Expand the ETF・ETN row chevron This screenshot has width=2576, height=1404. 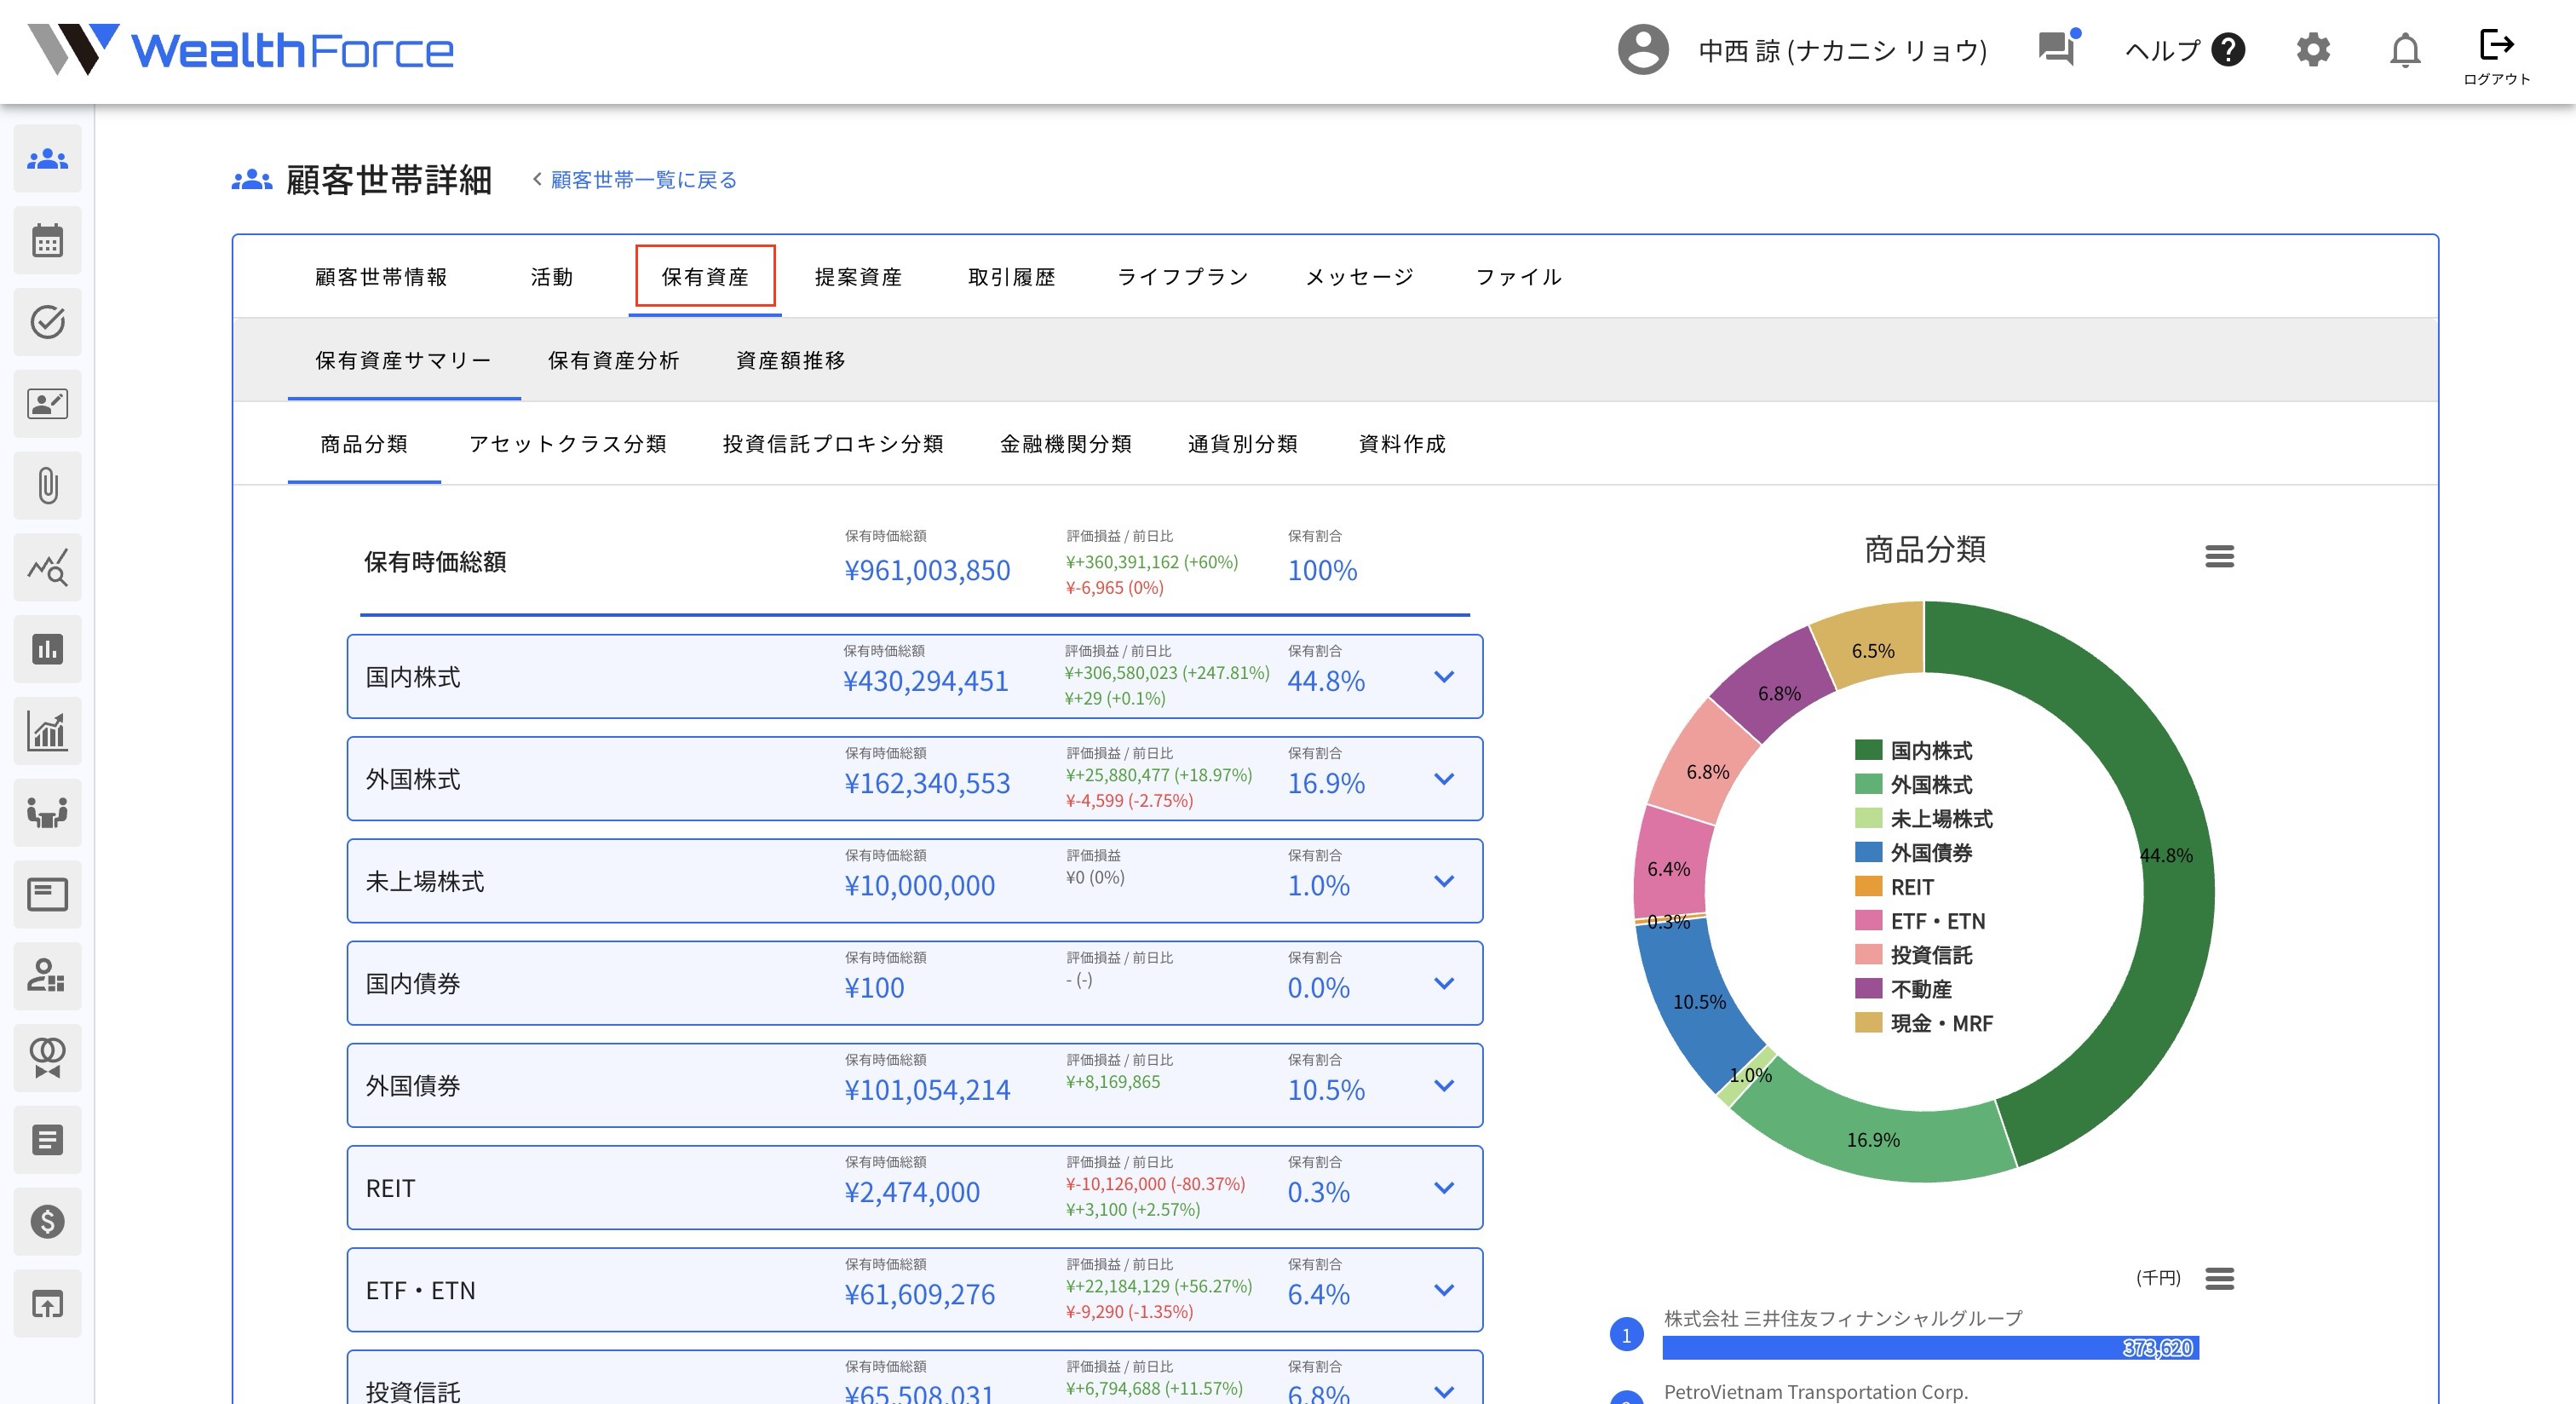coord(1443,1290)
